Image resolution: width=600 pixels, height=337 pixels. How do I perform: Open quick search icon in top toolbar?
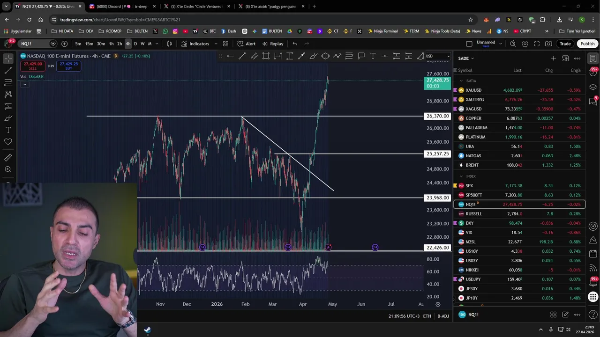[x=513, y=44]
